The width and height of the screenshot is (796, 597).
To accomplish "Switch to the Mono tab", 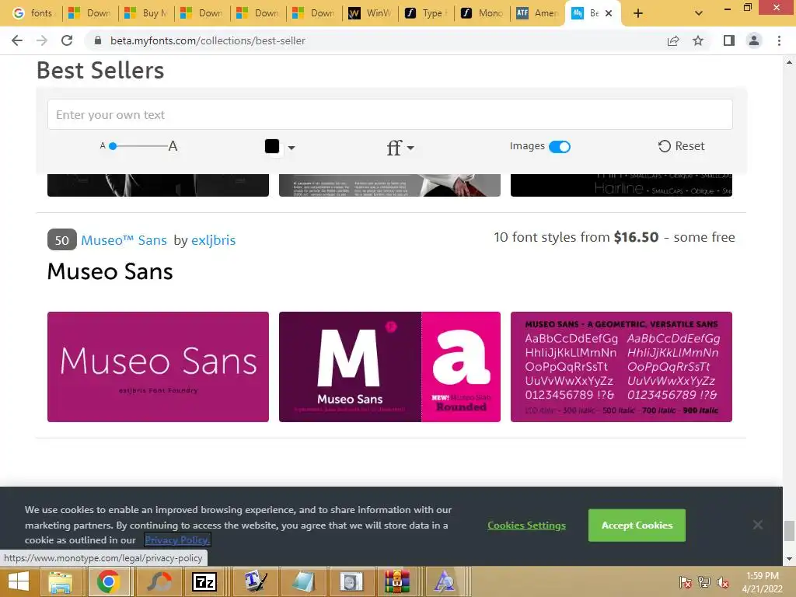I will 482,13.
